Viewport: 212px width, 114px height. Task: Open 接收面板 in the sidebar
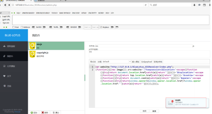[14, 46]
